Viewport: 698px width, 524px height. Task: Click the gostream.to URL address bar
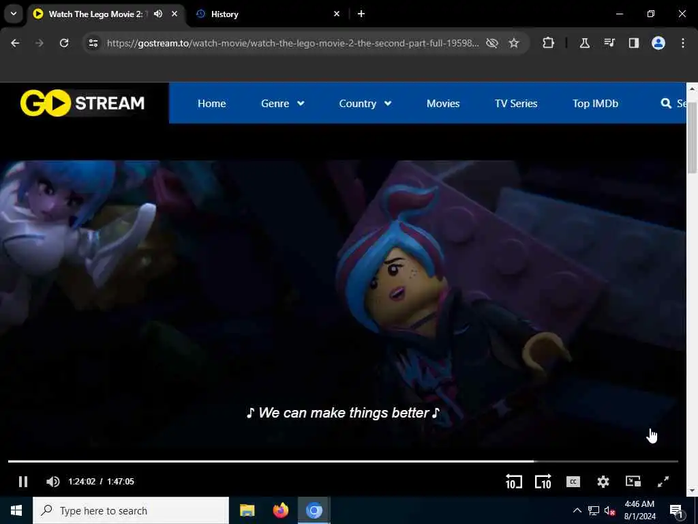pyautogui.click(x=292, y=43)
